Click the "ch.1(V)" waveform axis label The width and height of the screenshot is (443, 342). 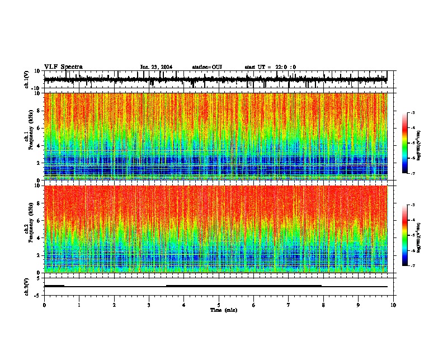click(x=27, y=79)
